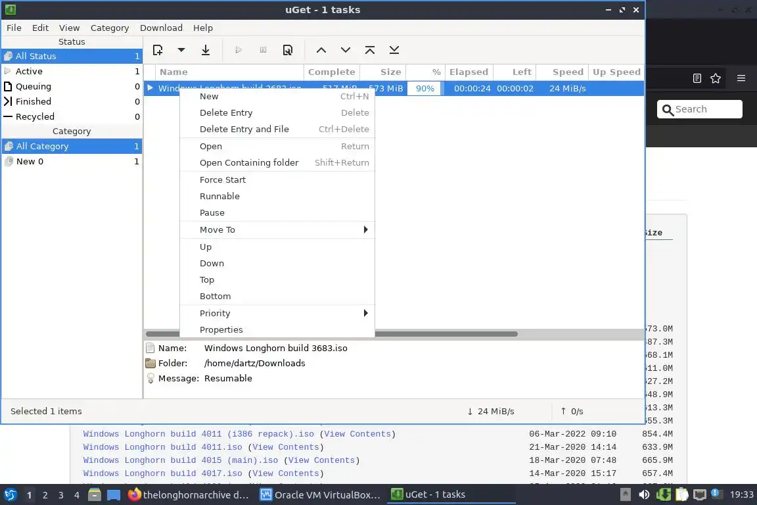Choose Open Containing folder
The width and height of the screenshot is (757, 505).
tap(277, 163)
